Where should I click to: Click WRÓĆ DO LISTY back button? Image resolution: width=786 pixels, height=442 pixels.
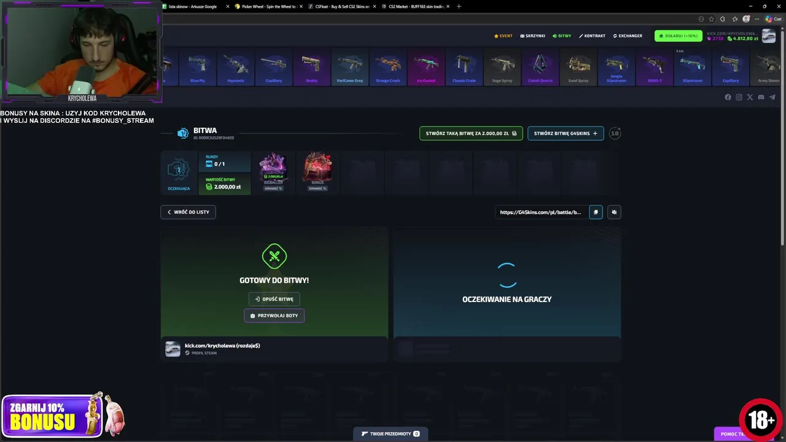point(188,212)
